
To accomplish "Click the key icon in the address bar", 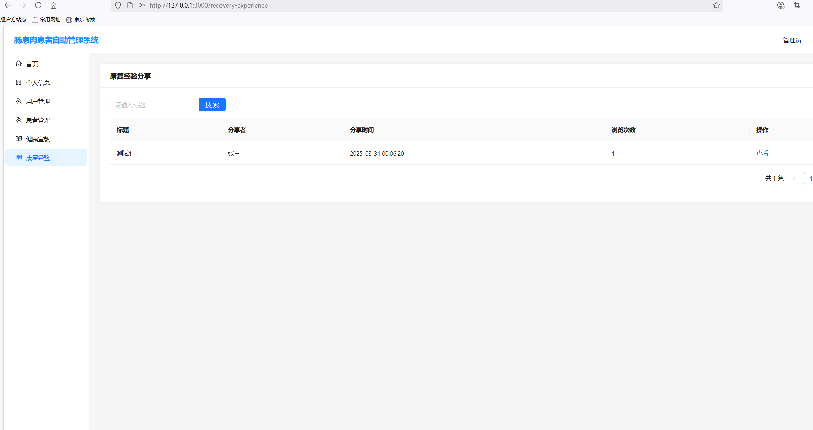I will tap(142, 5).
